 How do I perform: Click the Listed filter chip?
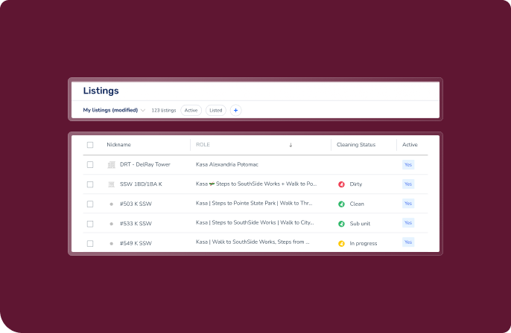tap(216, 110)
